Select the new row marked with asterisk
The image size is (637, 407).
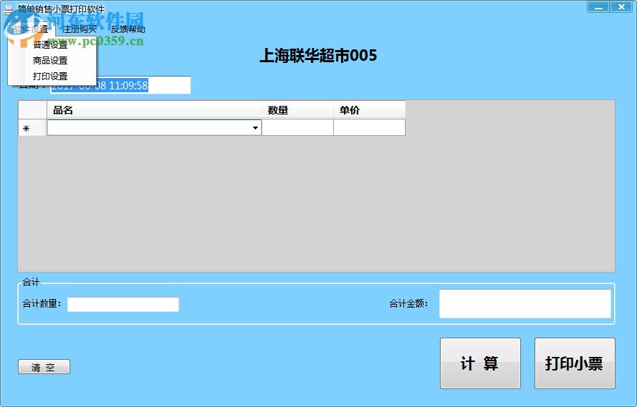pos(32,128)
